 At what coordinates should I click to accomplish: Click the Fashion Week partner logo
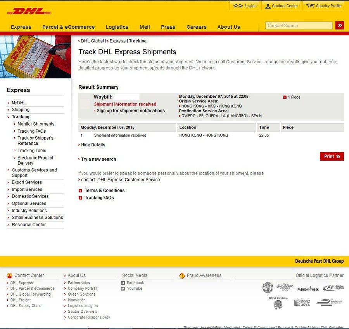(x=308, y=289)
